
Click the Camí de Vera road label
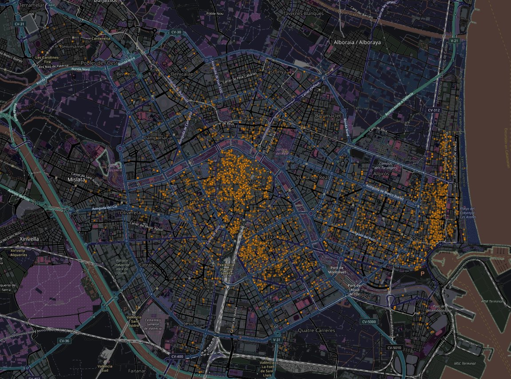pos(378,130)
